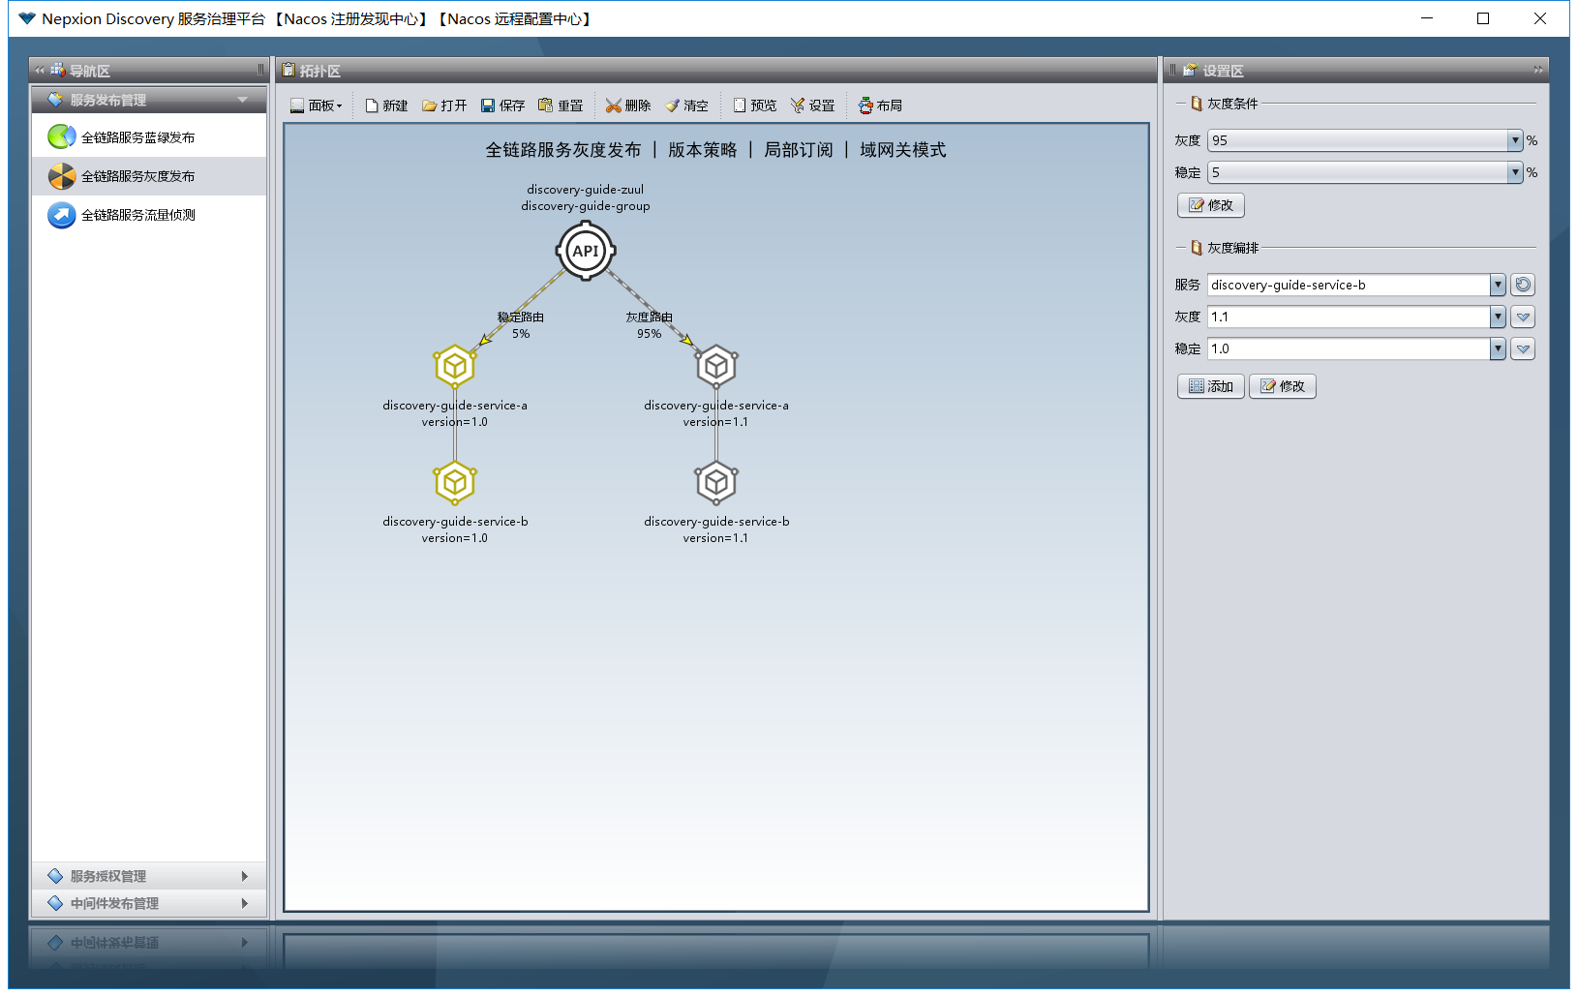Select yellow discovery-guide-service-a version 1.0 node

click(x=454, y=367)
